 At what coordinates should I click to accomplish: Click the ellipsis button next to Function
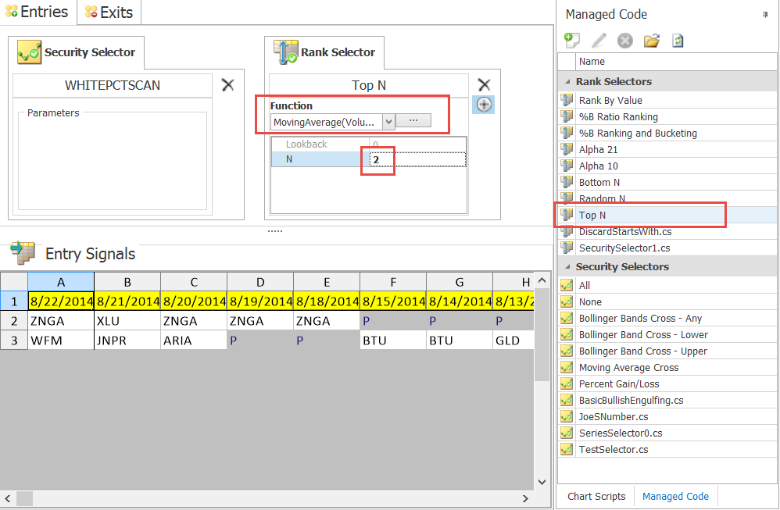pos(413,120)
